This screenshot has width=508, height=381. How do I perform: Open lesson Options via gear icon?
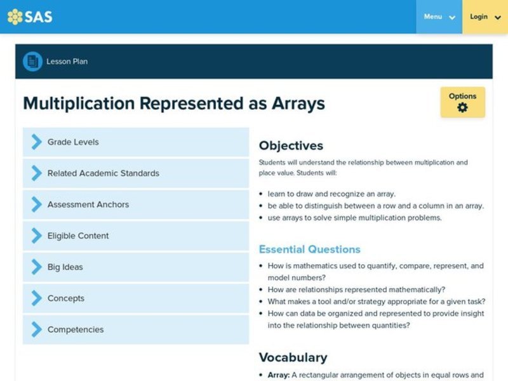point(463,108)
